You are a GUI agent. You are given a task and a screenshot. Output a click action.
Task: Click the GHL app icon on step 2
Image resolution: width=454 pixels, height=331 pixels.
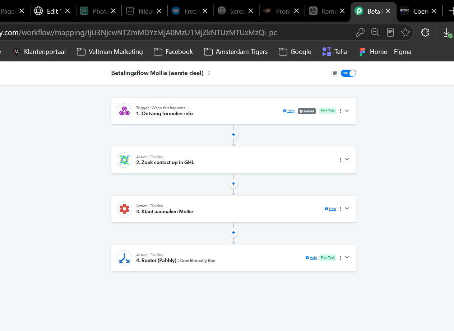coord(124,160)
